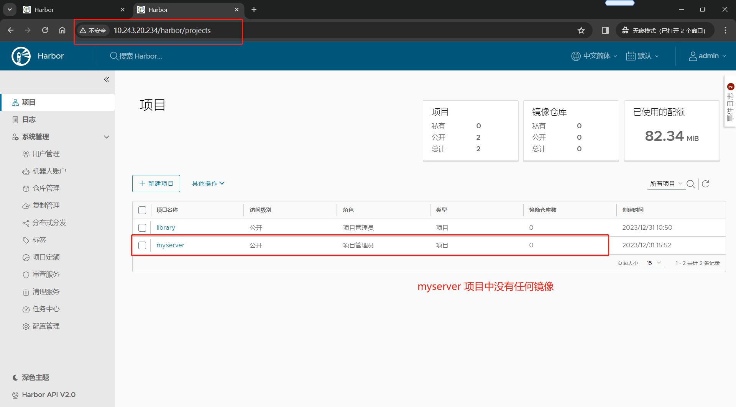Click the 用户管理 users icon
This screenshot has height=407, width=736.
(26, 154)
